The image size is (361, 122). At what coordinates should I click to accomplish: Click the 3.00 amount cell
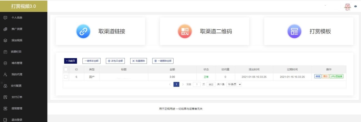172,77
